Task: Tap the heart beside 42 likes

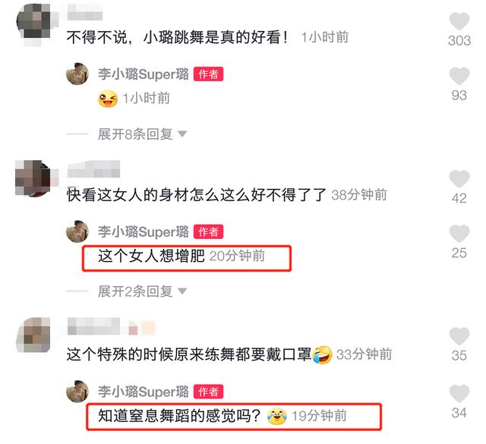Action: click(x=459, y=179)
